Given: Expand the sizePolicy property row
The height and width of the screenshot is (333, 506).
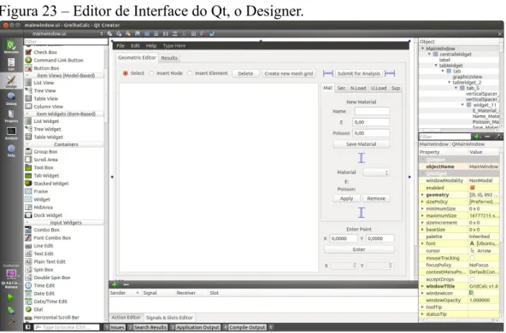Looking at the screenshot, I should 422,202.
